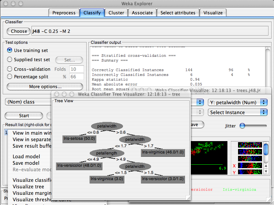Expand the Select Instance dropdown

pos(237,112)
